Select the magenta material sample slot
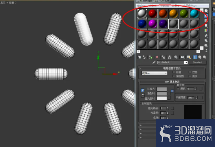The image size is (215, 147). 153,24
